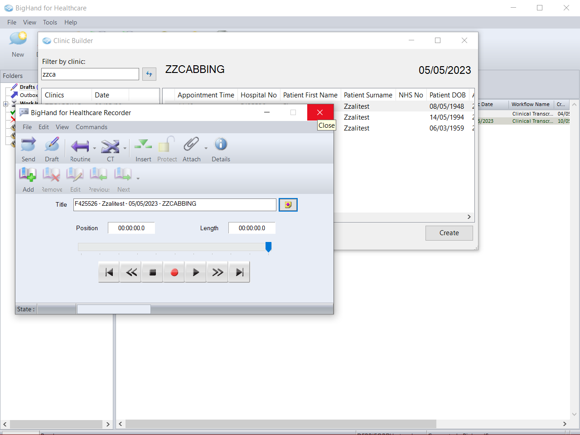Open Recorder File menu

[x=27, y=127]
